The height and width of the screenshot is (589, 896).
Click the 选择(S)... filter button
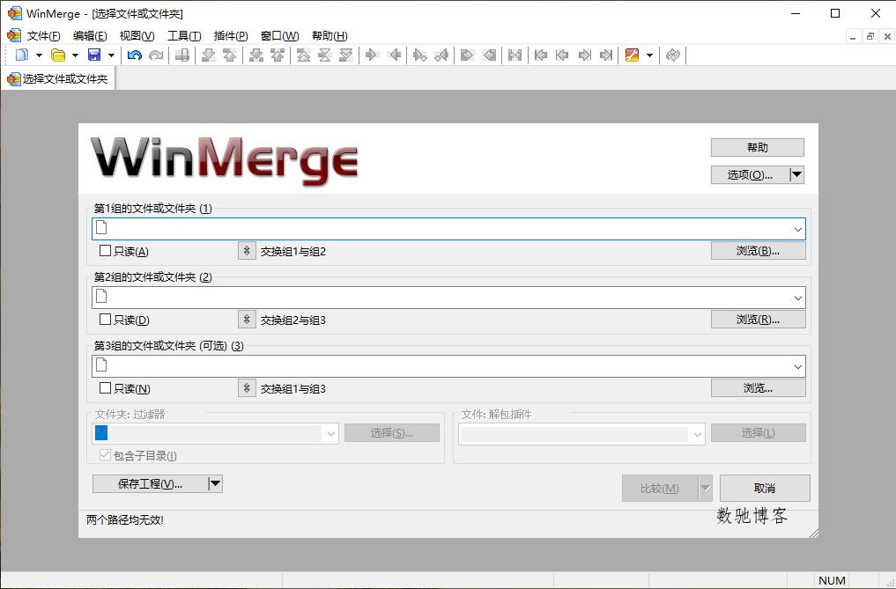[392, 433]
